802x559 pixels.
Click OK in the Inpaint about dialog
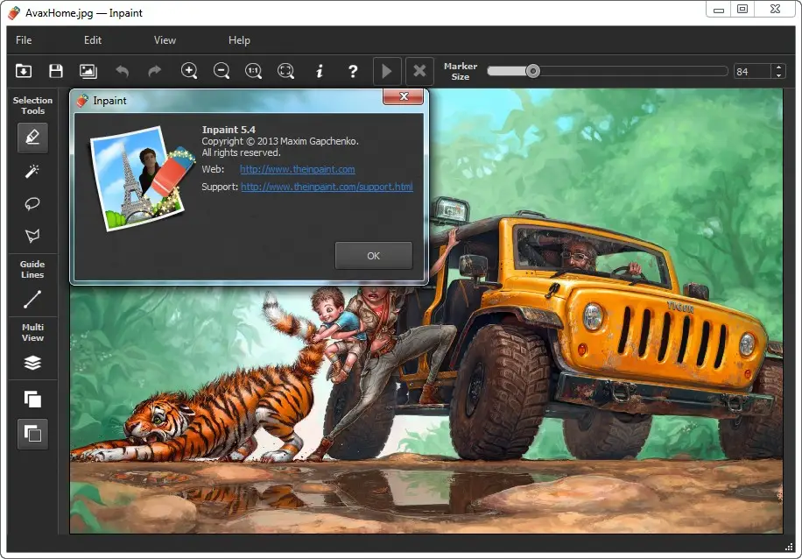point(373,256)
